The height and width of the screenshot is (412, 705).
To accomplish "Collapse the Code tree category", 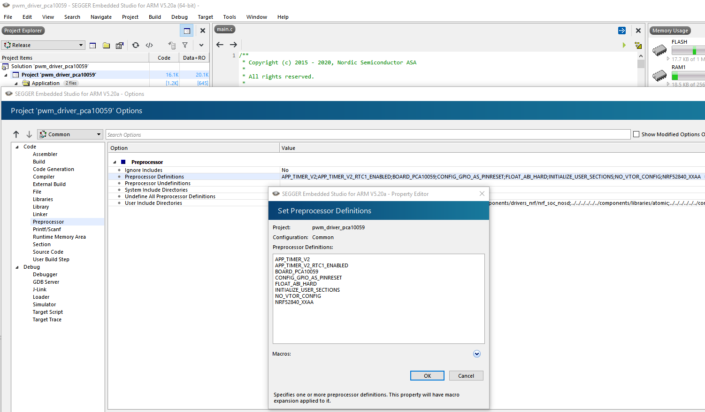I will [17, 147].
